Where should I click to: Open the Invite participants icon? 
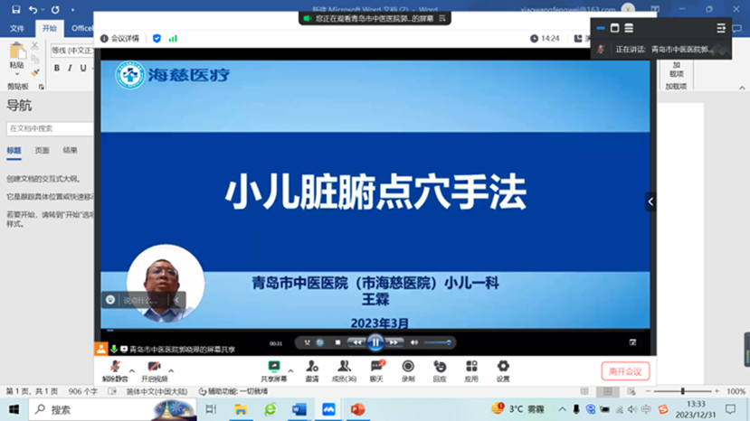(x=312, y=371)
